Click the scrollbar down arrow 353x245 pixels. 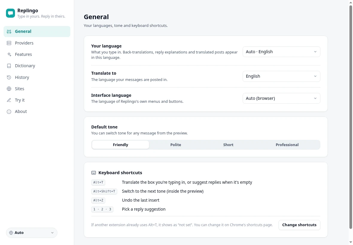tap(351, 242)
